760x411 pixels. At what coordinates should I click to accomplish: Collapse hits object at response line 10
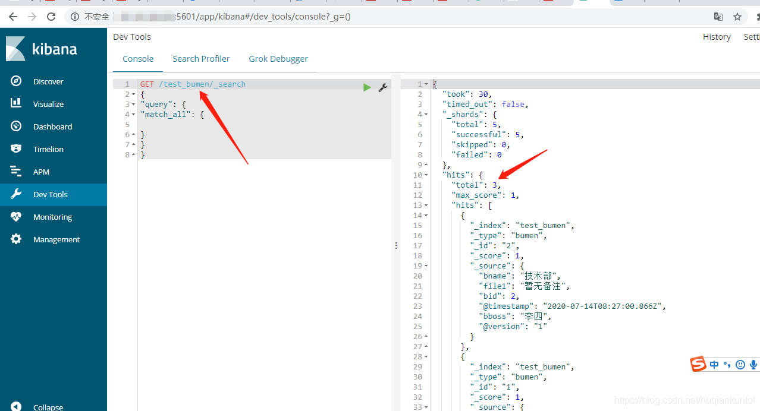point(426,175)
